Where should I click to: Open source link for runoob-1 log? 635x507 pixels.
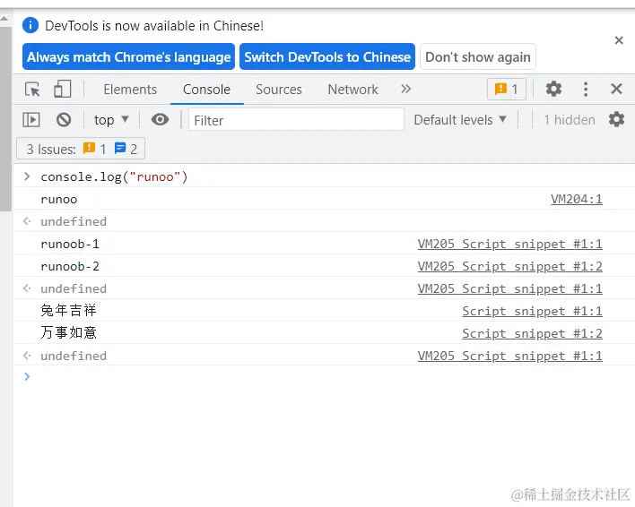[509, 244]
